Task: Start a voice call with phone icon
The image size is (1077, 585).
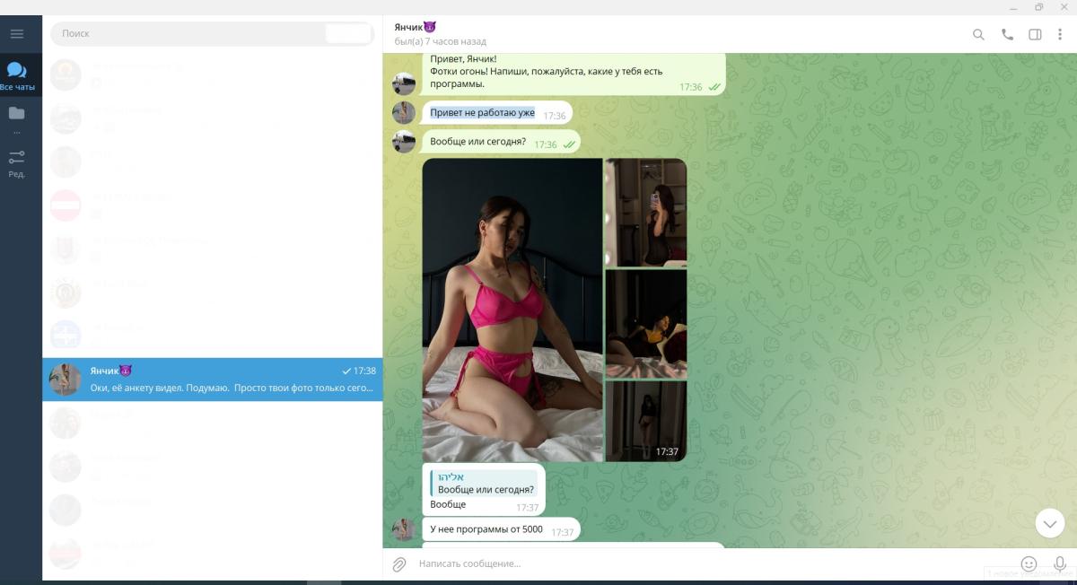Action: click(x=1007, y=35)
